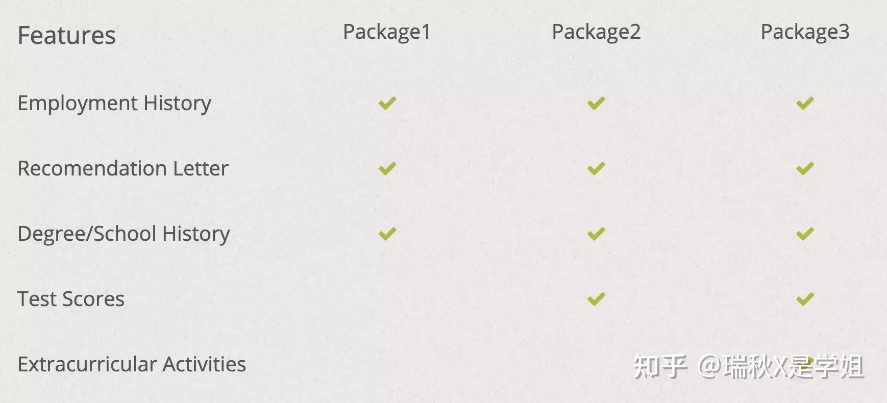Click the Recomendation Letter row label
887x403 pixels.
tap(123, 168)
